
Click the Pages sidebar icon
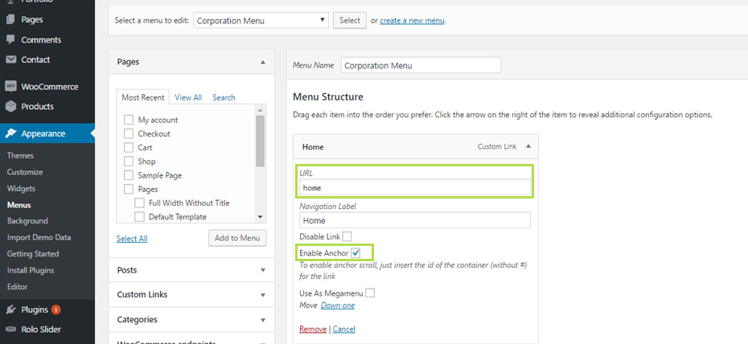point(10,19)
